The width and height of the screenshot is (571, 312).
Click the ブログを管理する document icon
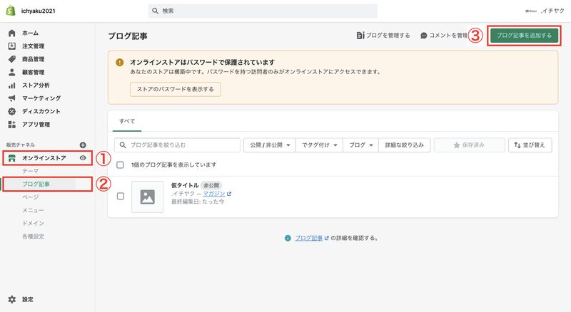coord(360,36)
